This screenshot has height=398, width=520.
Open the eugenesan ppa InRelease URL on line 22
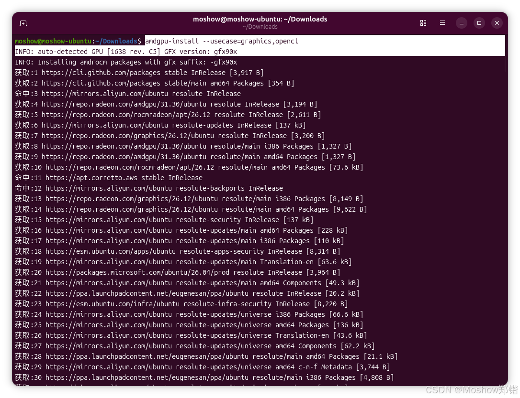(x=147, y=294)
